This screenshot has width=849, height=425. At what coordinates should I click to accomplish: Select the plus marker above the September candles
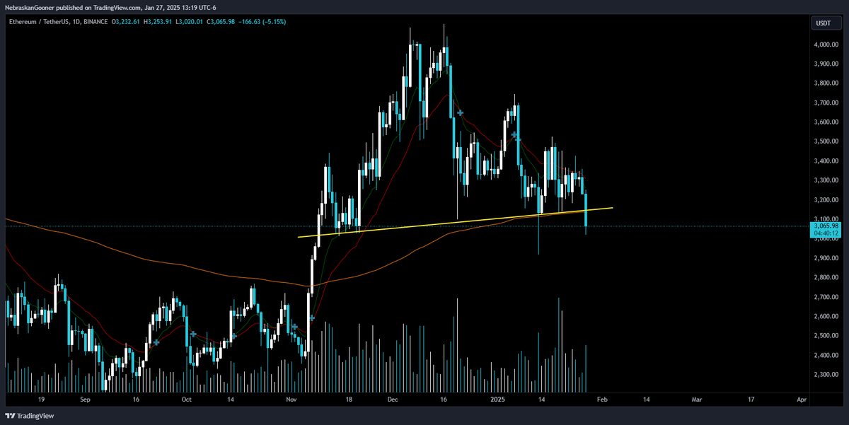[156, 342]
